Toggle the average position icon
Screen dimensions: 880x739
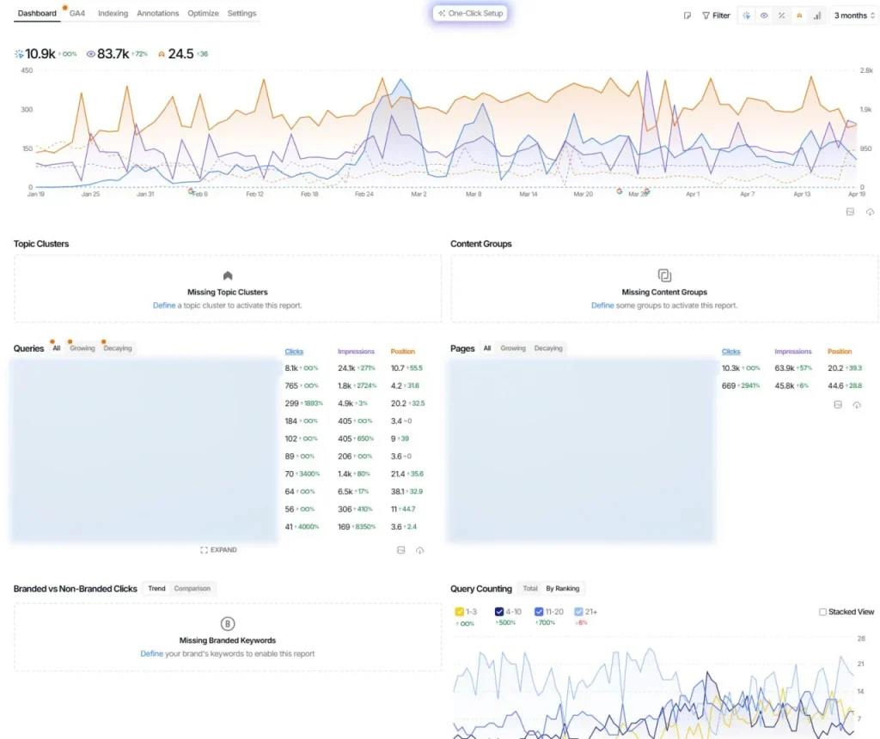coord(799,15)
